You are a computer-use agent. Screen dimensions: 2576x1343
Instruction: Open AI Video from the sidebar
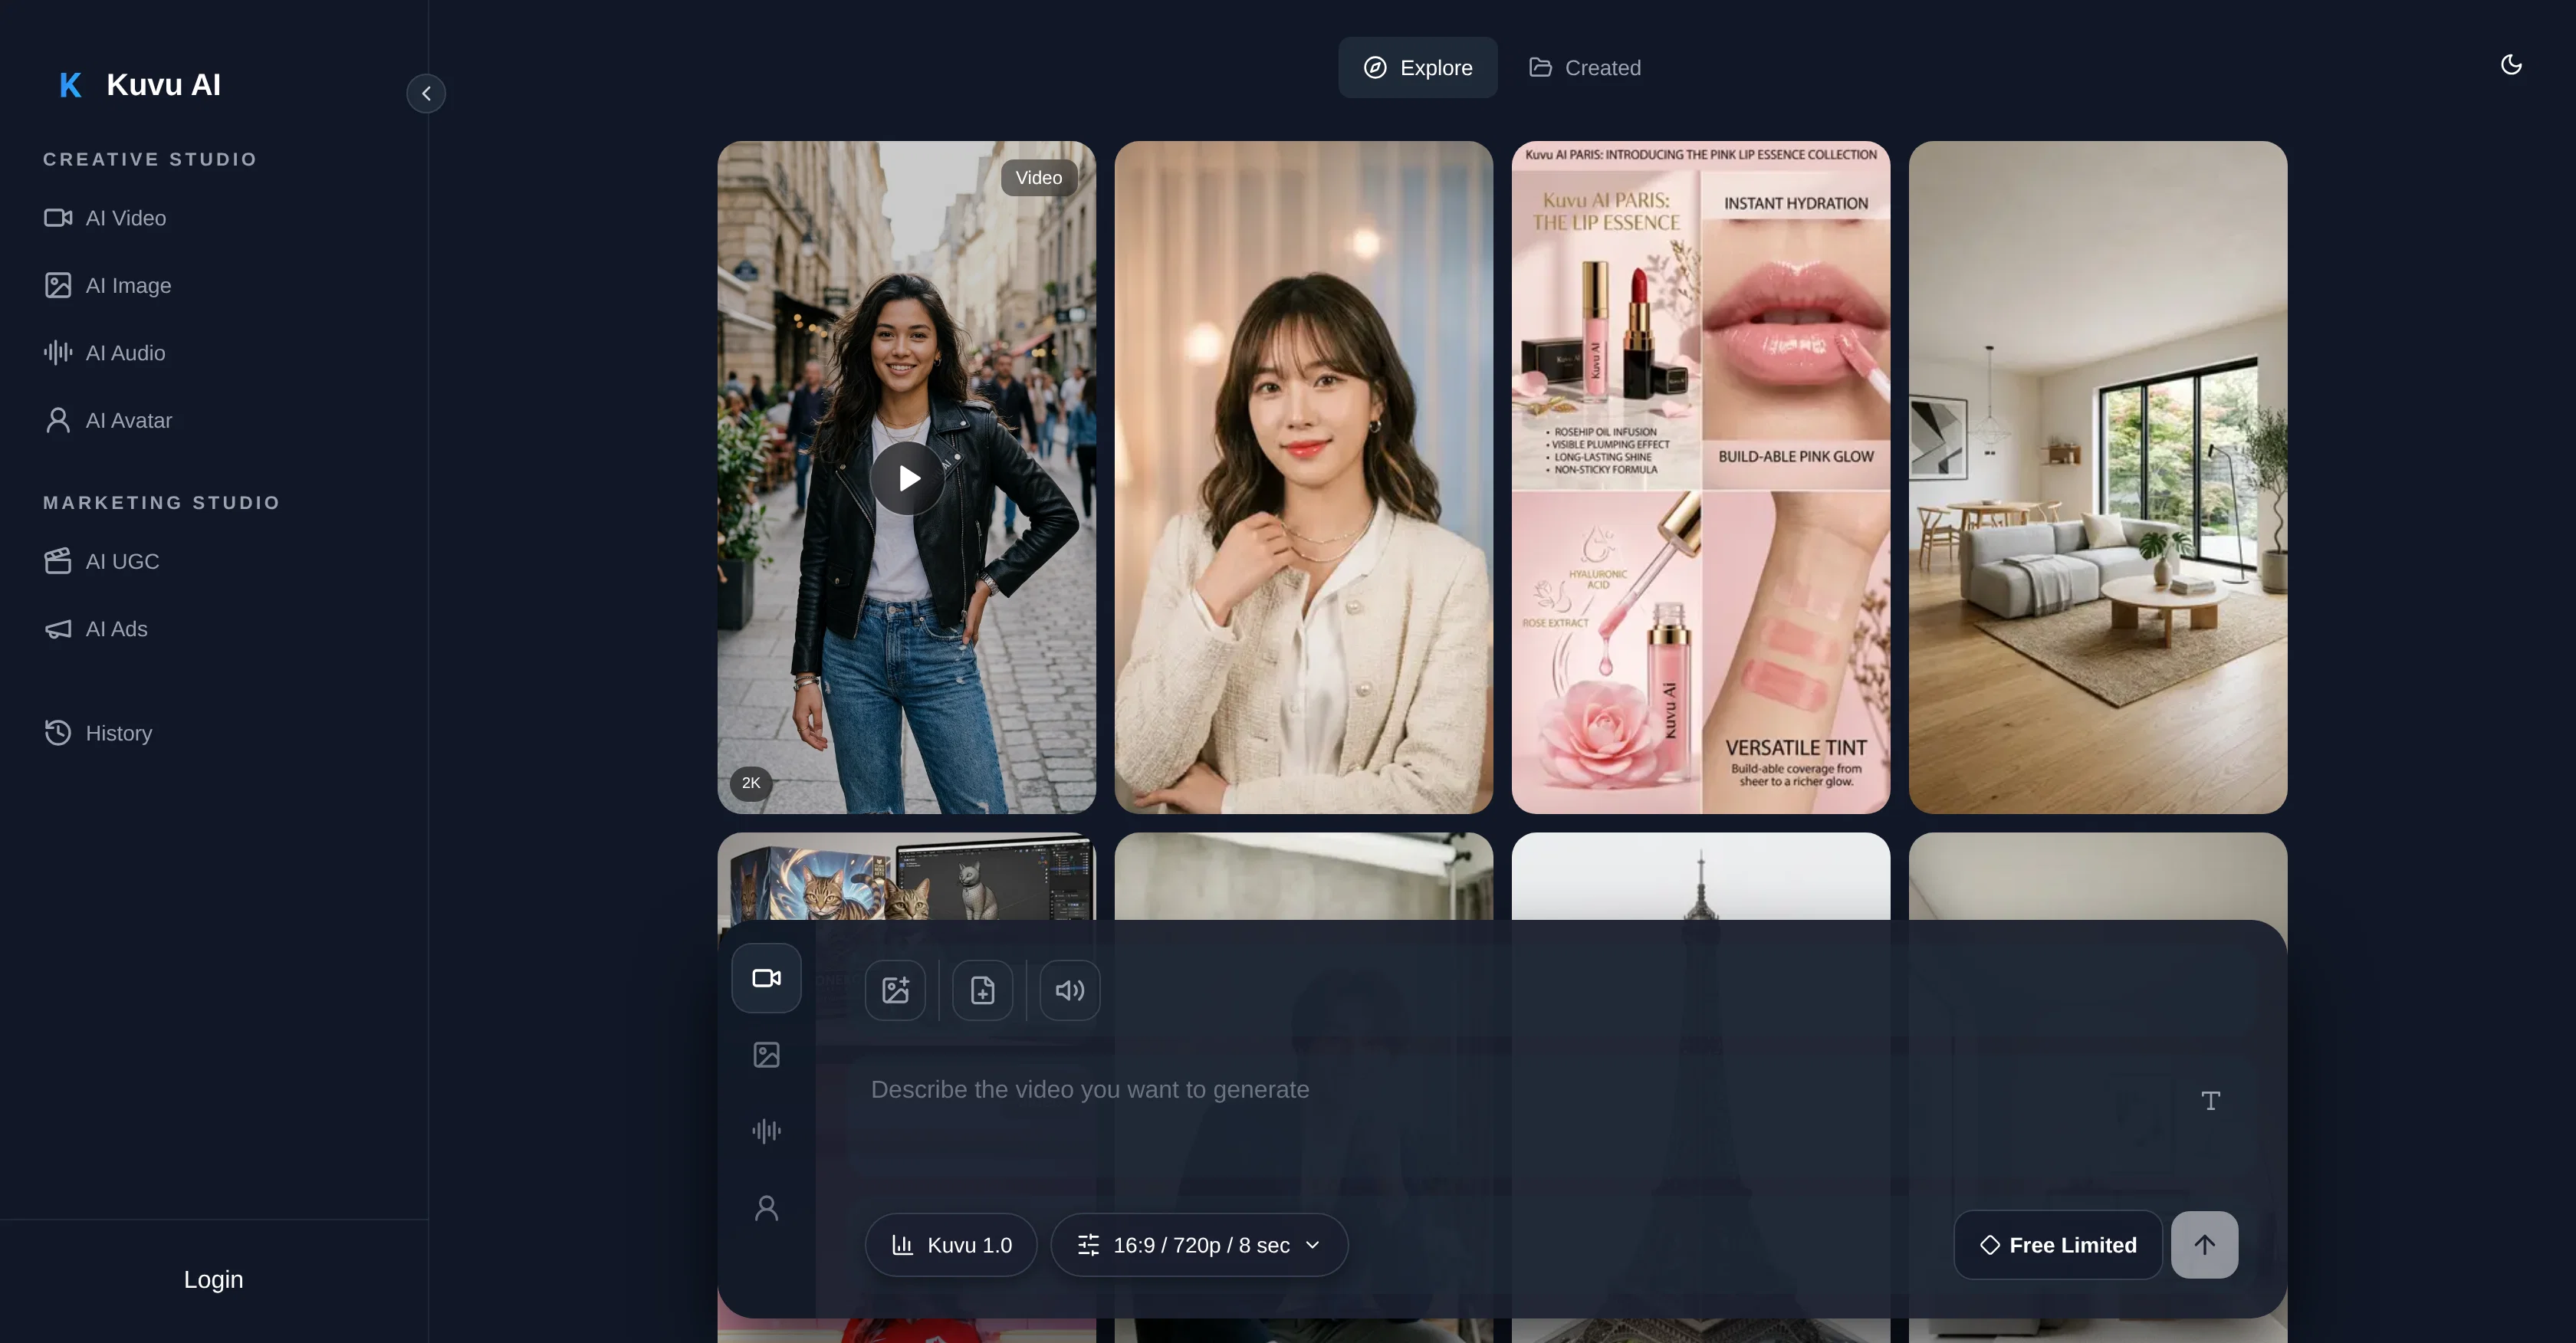tap(105, 218)
